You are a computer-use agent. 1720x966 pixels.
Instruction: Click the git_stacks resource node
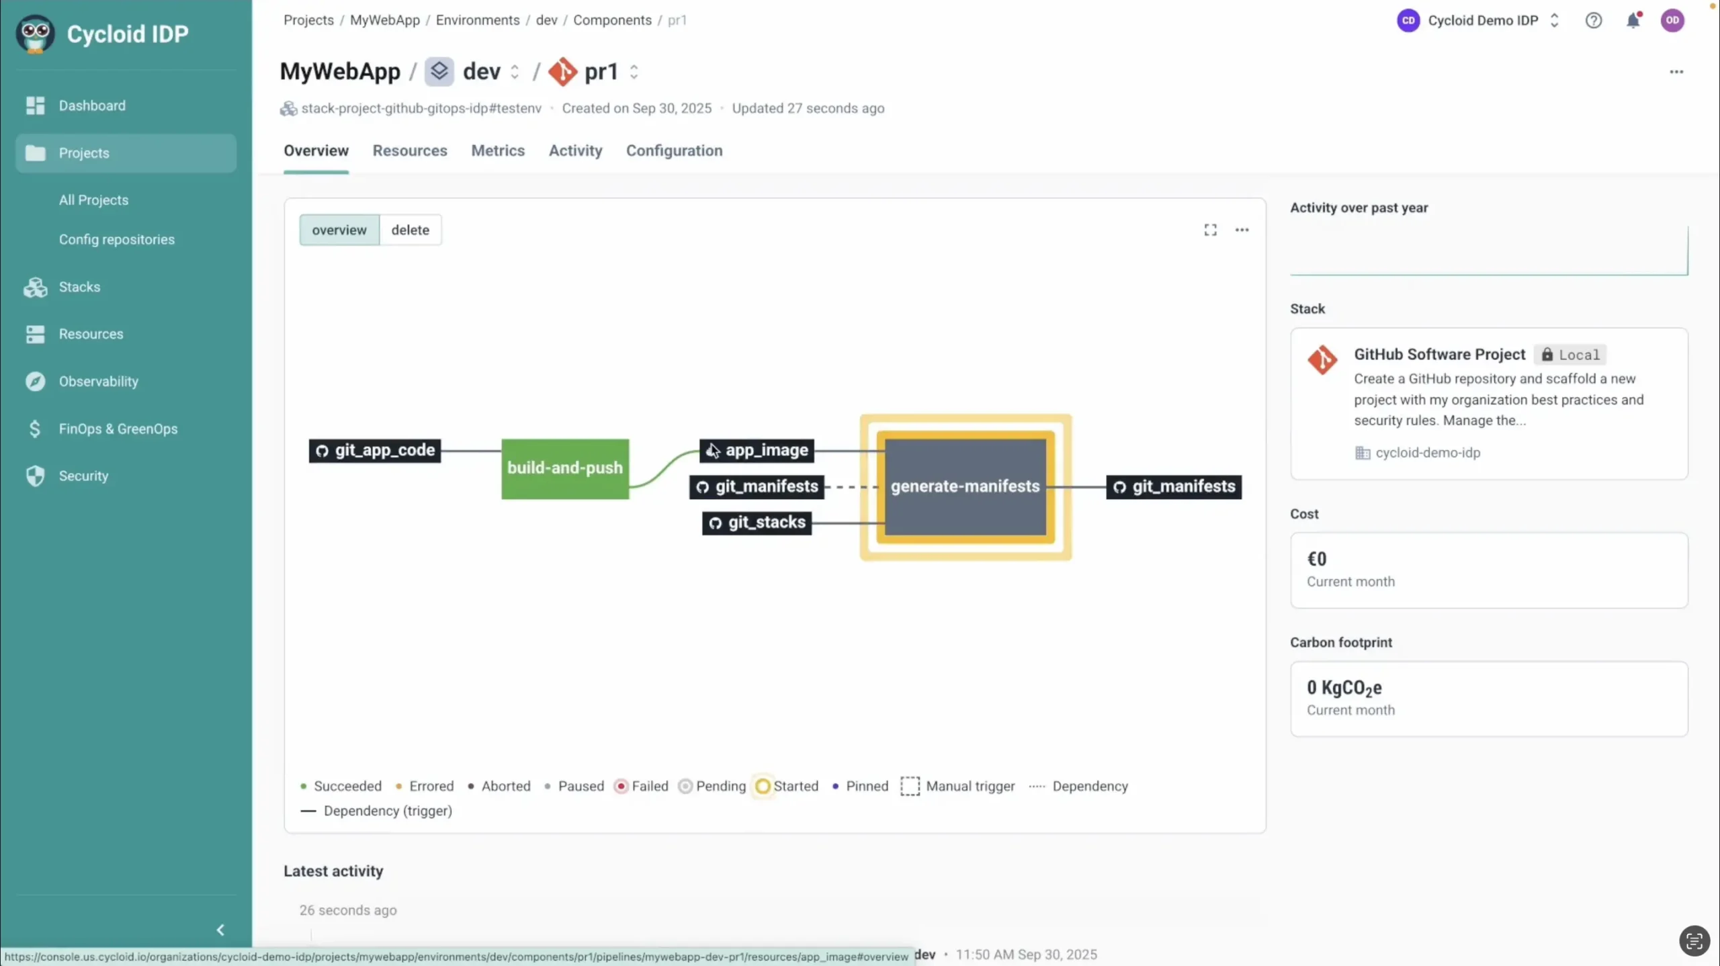coord(757,523)
